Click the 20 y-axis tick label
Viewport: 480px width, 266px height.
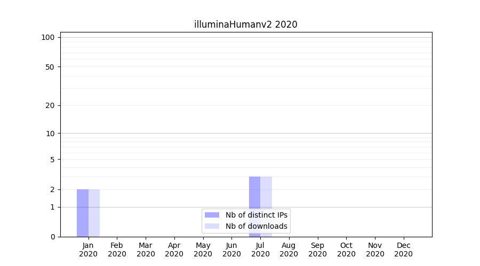(x=50, y=105)
